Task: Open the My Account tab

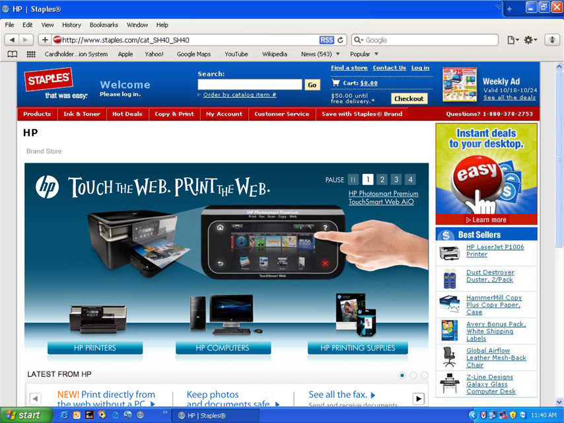Action: click(224, 114)
